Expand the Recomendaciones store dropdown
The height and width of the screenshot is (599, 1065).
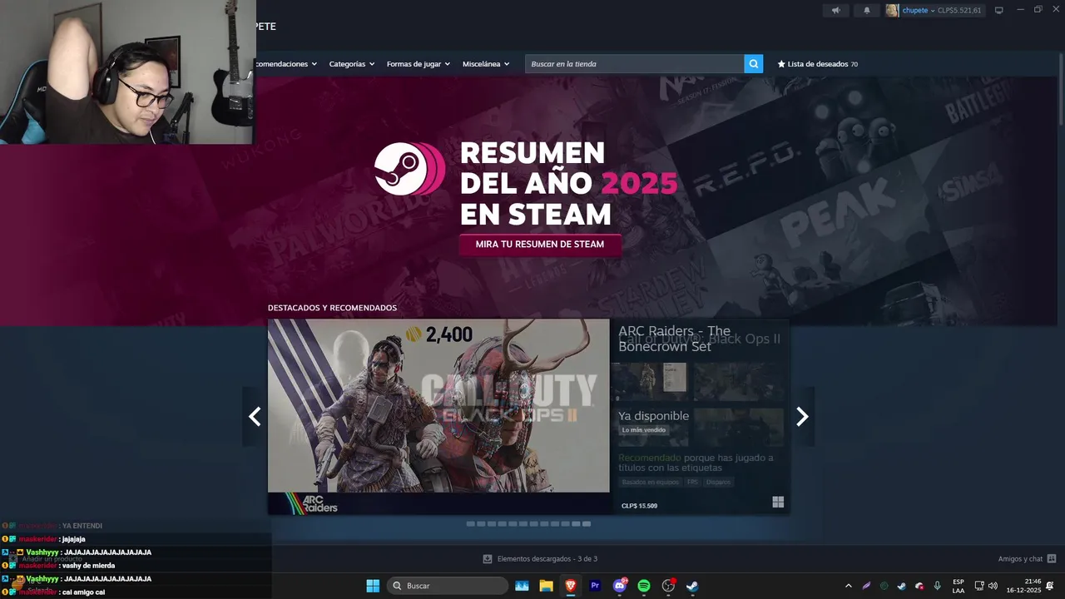point(287,64)
